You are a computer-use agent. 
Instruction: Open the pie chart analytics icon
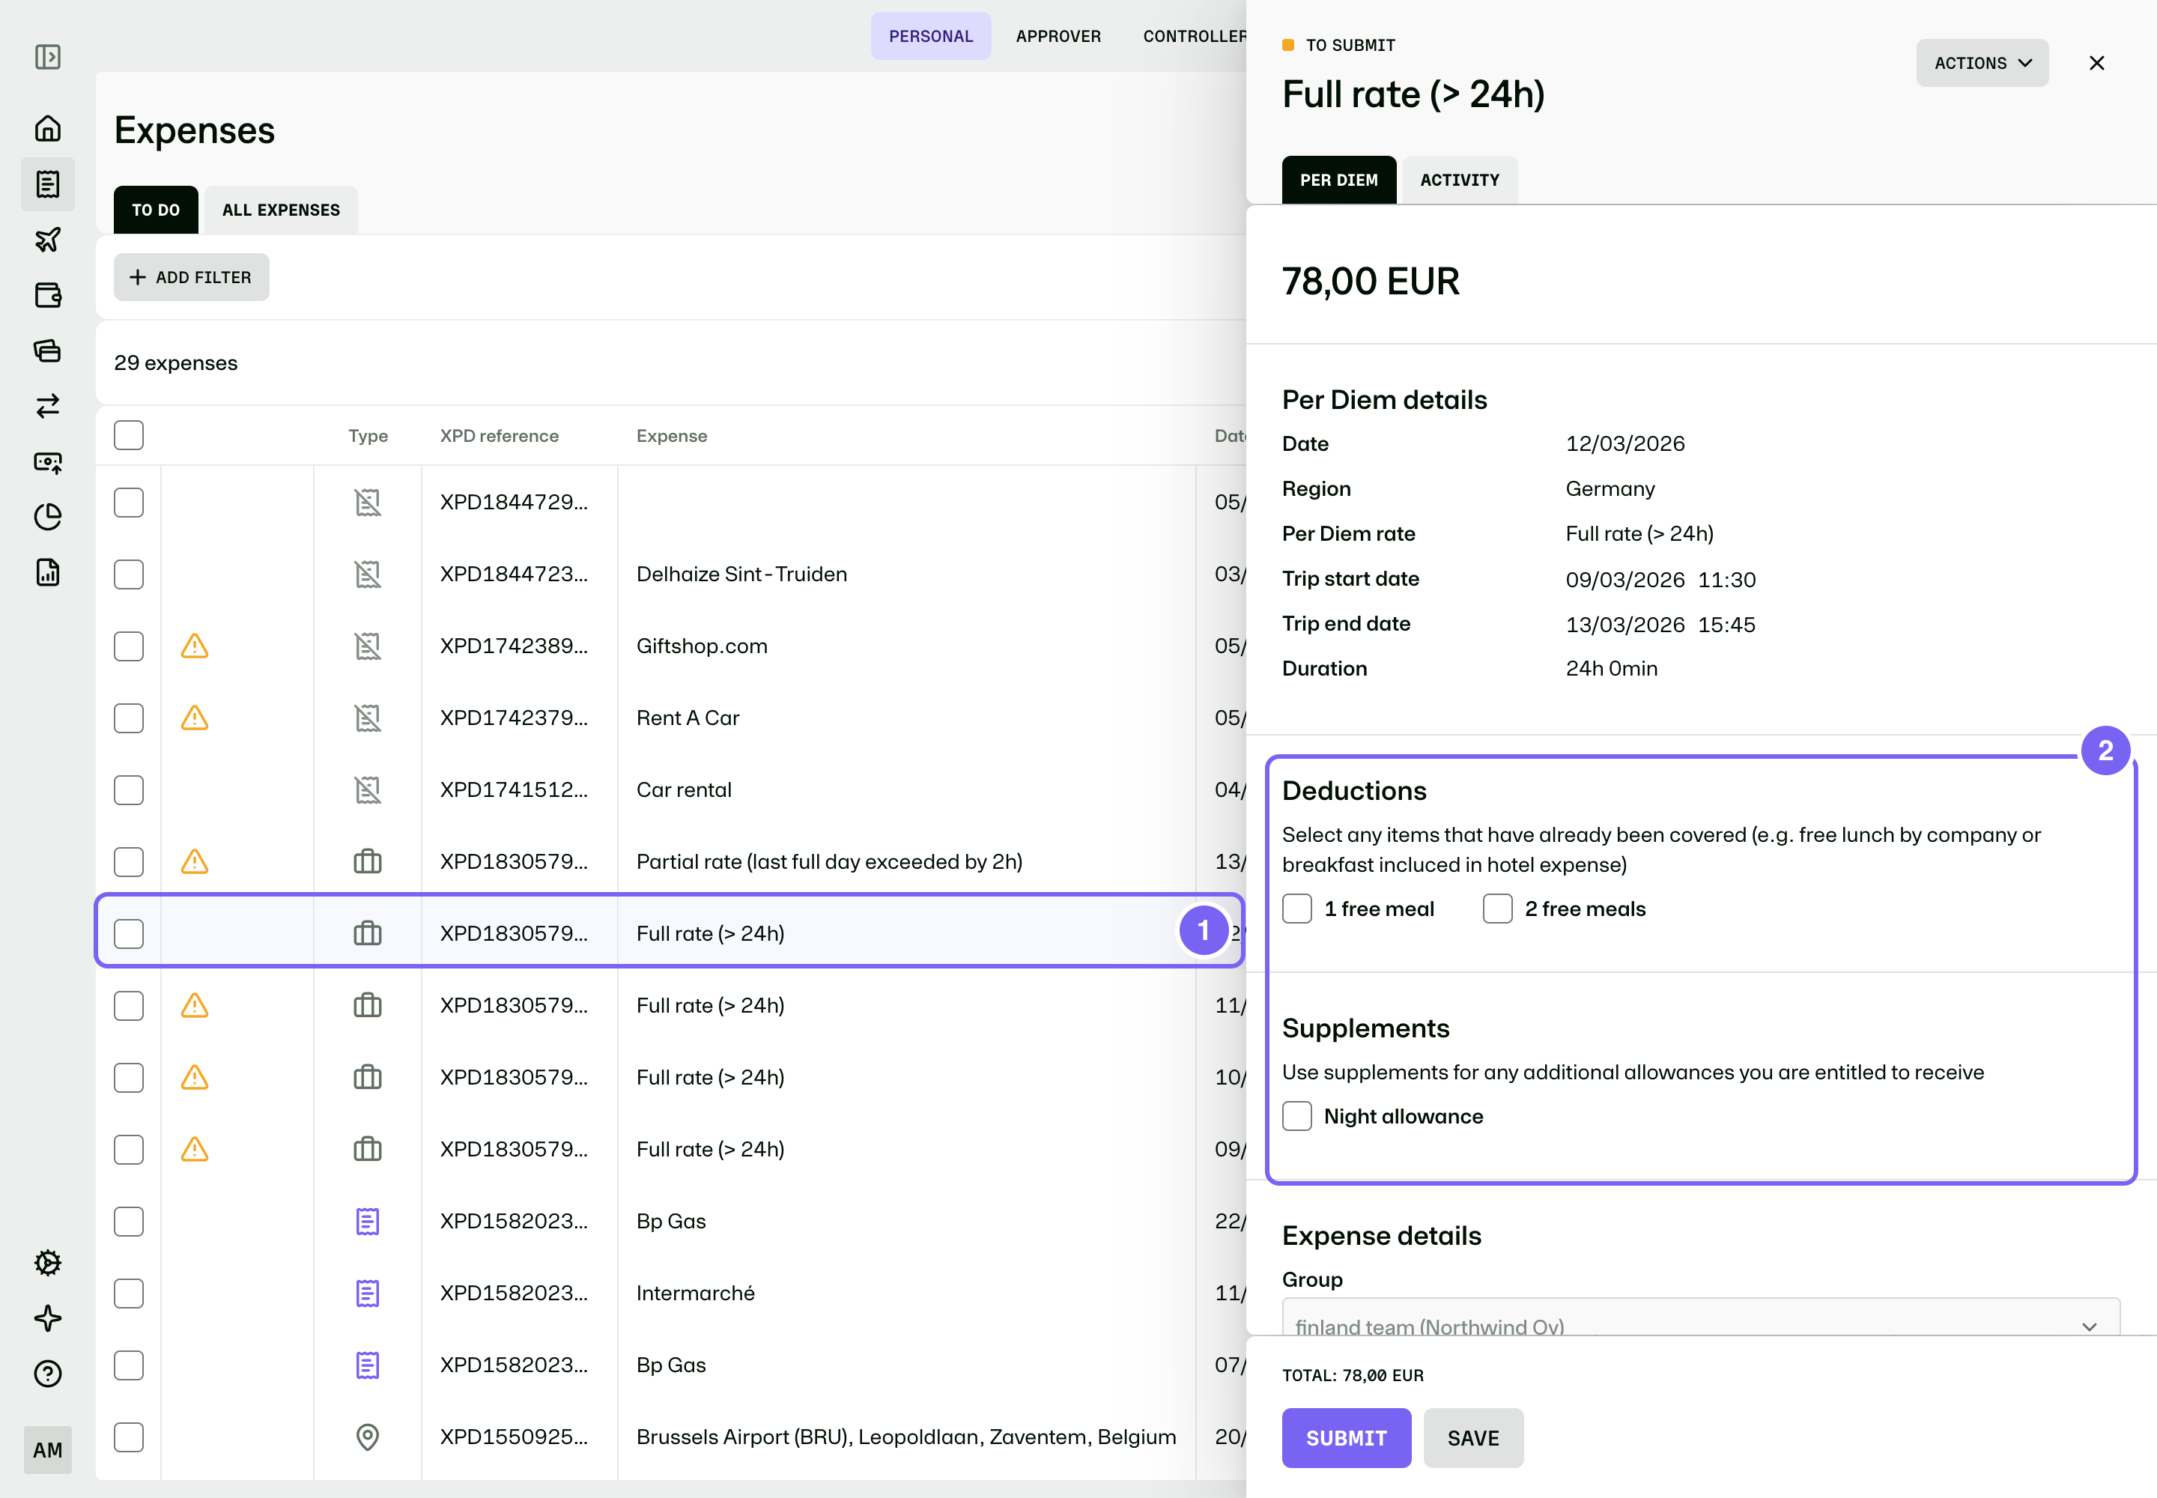[48, 517]
